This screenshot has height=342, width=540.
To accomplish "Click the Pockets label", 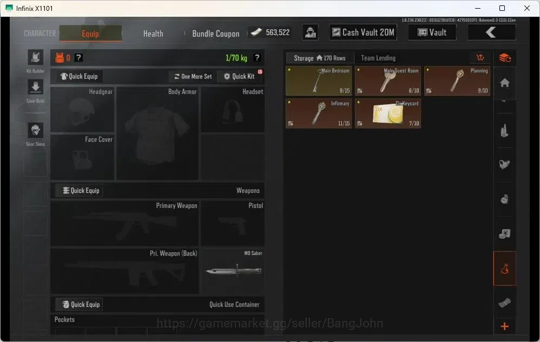I will [x=64, y=319].
